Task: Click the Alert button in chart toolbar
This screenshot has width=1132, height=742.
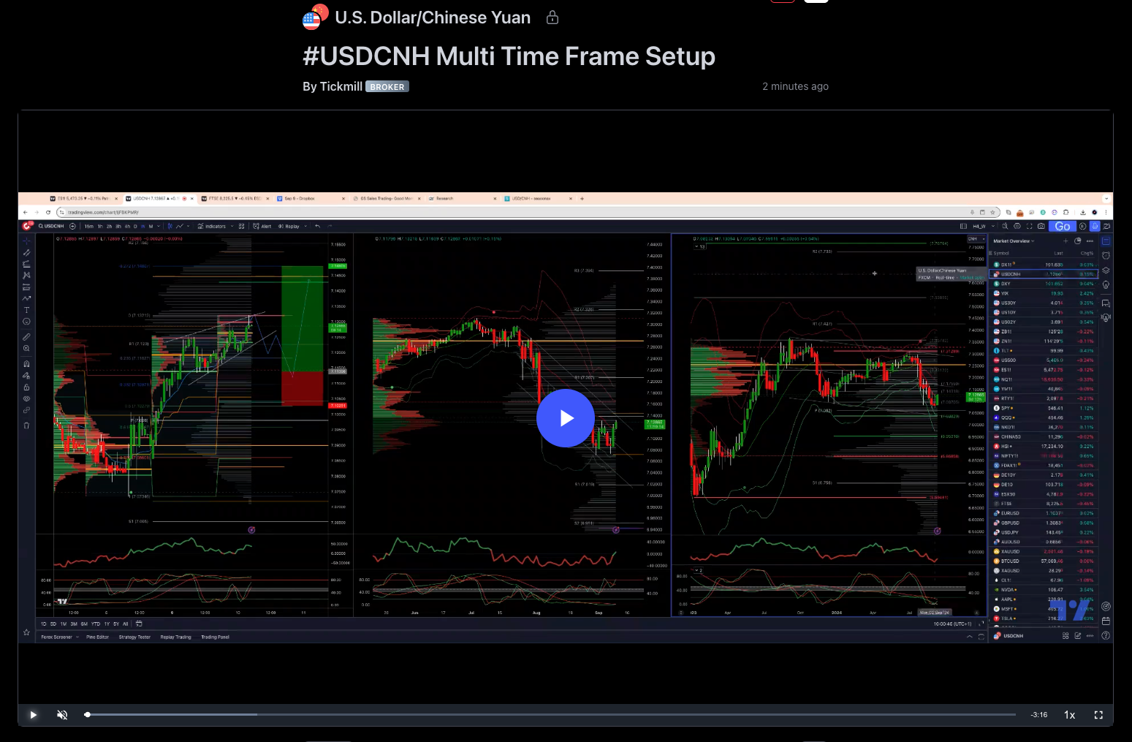Action: [262, 226]
